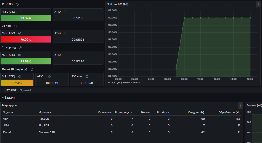This screenshot has width=262, height=143.
Task: Click the Отложены column header
Action: pyautogui.click(x=105, y=113)
